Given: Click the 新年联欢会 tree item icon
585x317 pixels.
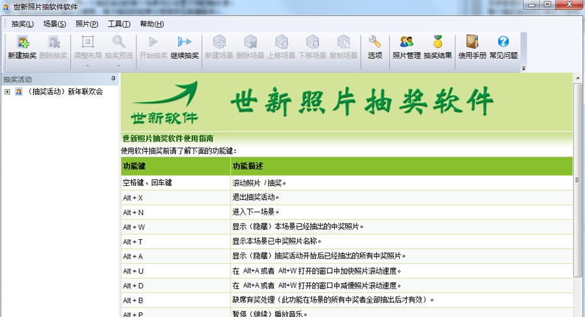Looking at the screenshot, I should (19, 92).
